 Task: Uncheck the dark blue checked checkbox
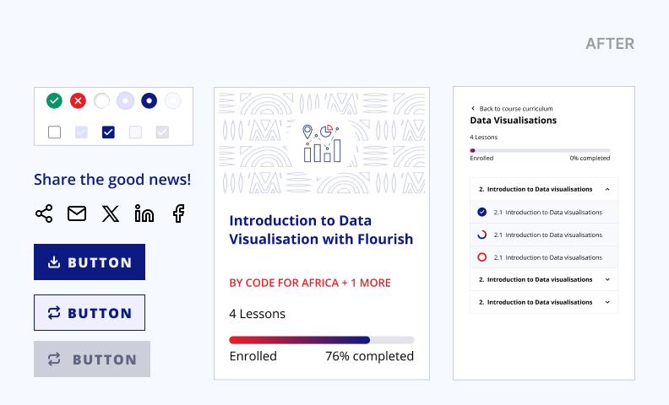coord(108,132)
